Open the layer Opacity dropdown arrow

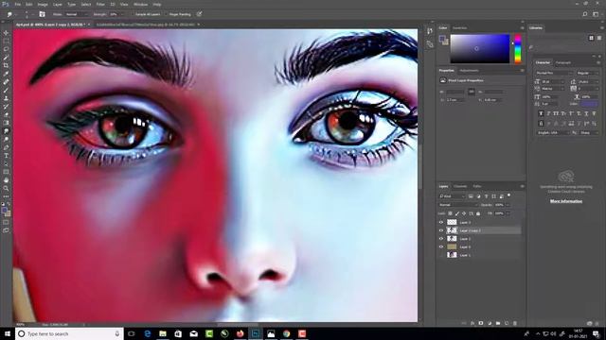coord(508,205)
